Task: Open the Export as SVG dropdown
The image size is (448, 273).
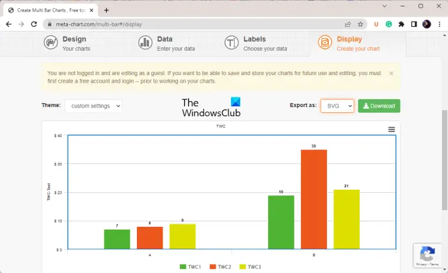Action: click(337, 106)
